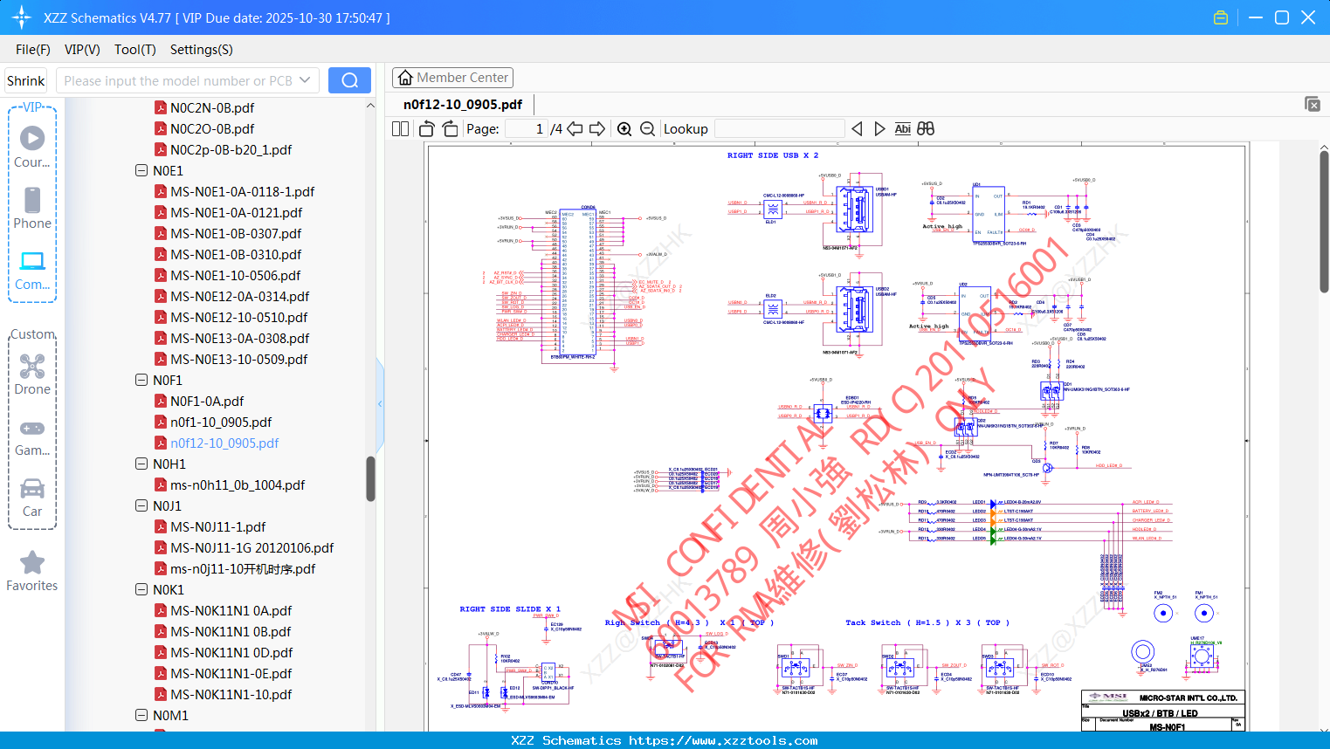Open MS-N0J11-1G 20120106.pdf
Screen dimensions: 1330x749
(x=252, y=547)
